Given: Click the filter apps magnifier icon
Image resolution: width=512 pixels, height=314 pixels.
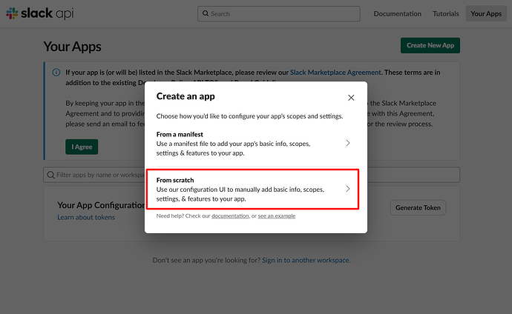Looking at the screenshot, I should coord(50,175).
